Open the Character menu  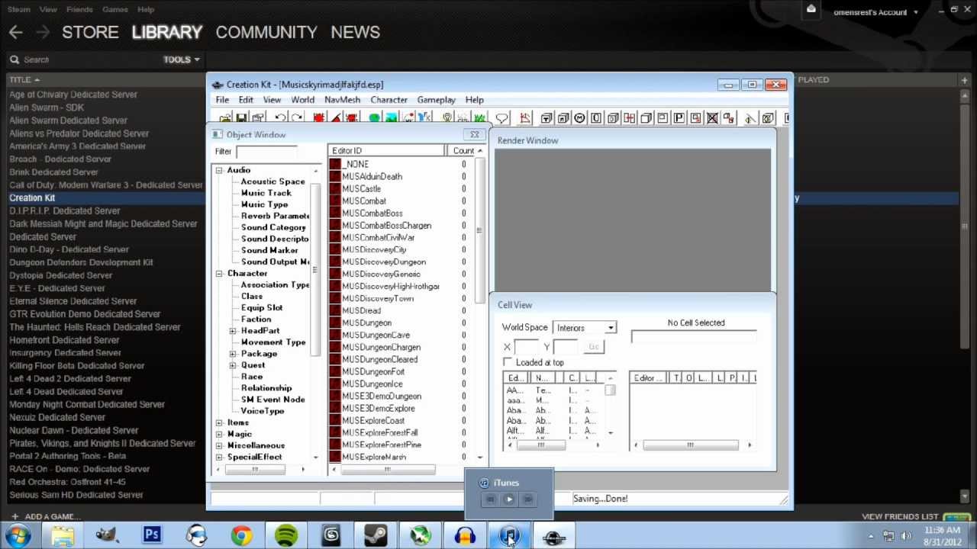389,100
